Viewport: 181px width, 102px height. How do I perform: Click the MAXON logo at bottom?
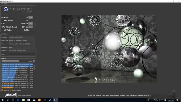point(10,95)
